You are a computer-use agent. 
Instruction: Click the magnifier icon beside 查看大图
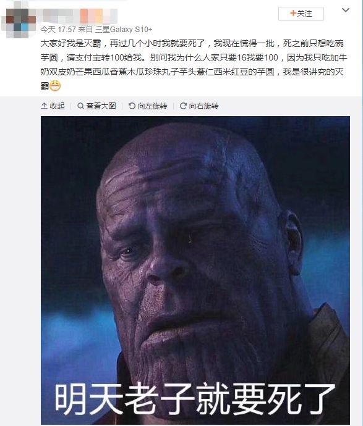(x=80, y=106)
